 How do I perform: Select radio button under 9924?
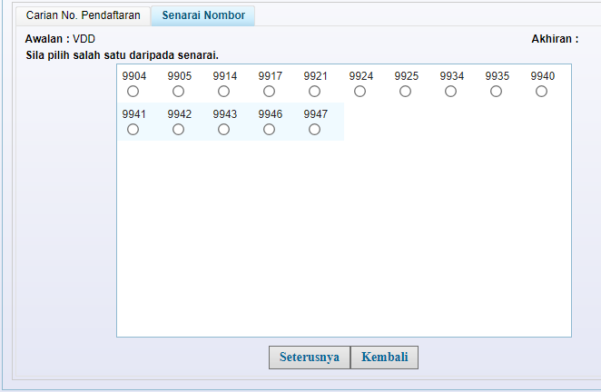click(x=360, y=92)
